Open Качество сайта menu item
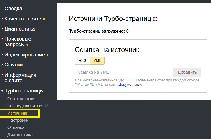 (23, 19)
